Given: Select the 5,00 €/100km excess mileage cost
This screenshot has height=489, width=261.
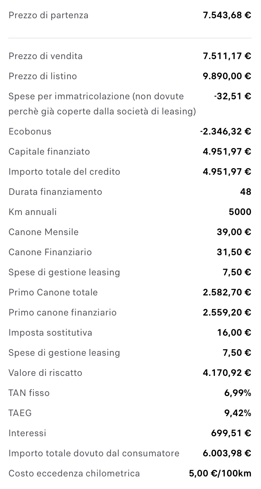Looking at the screenshot, I should click(220, 473).
